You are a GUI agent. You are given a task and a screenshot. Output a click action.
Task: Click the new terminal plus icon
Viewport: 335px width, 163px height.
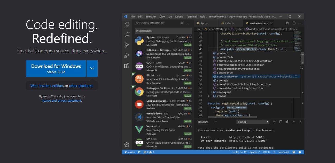point(274,122)
